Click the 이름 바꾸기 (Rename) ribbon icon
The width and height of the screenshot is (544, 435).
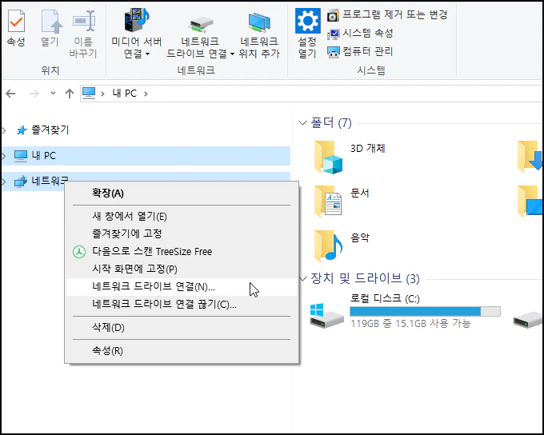click(x=83, y=34)
